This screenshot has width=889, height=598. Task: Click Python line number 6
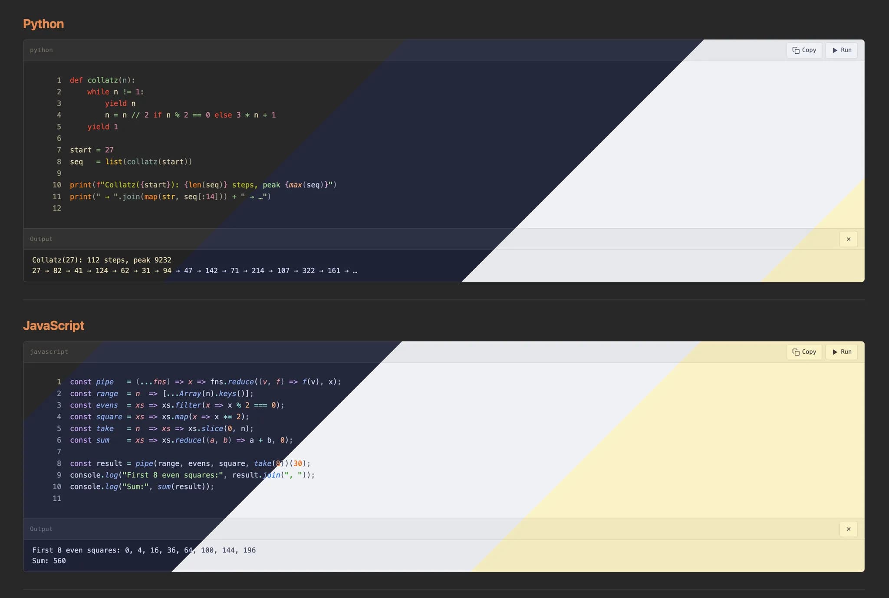coord(59,138)
